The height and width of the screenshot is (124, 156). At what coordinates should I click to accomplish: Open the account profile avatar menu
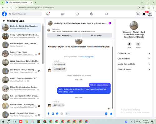pos(150,14)
